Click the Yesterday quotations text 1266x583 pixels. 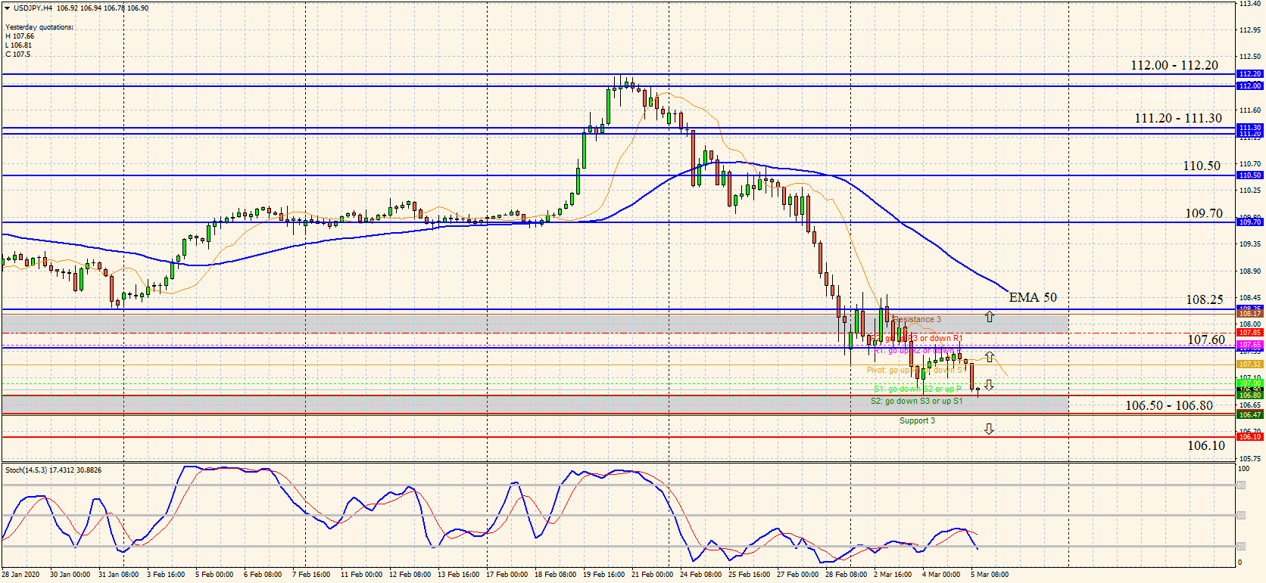39,27
